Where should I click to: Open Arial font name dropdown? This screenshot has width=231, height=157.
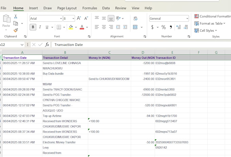tap(61, 18)
